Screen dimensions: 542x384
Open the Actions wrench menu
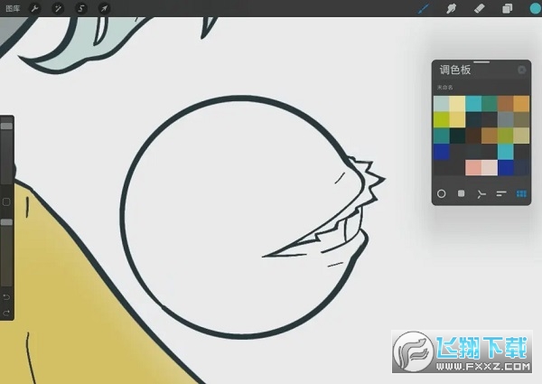coord(34,8)
